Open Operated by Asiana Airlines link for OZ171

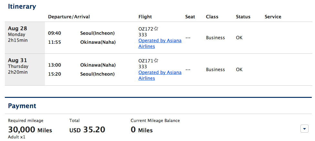(160, 75)
